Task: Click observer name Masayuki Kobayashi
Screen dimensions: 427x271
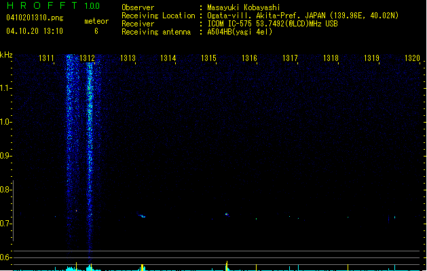Action: 244,7
